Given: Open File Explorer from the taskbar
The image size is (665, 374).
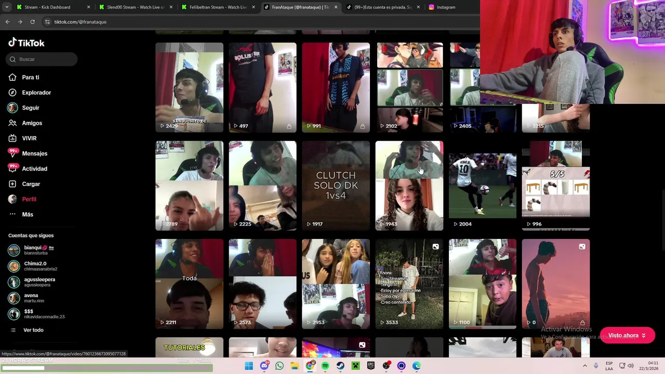Looking at the screenshot, I should [x=295, y=366].
